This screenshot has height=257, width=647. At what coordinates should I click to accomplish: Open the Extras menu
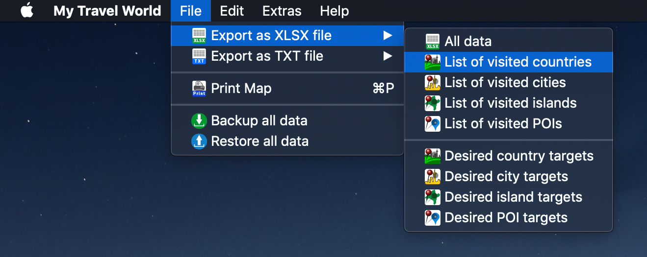click(282, 11)
